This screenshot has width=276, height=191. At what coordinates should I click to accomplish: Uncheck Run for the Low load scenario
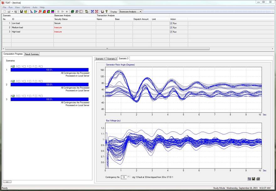171,23
